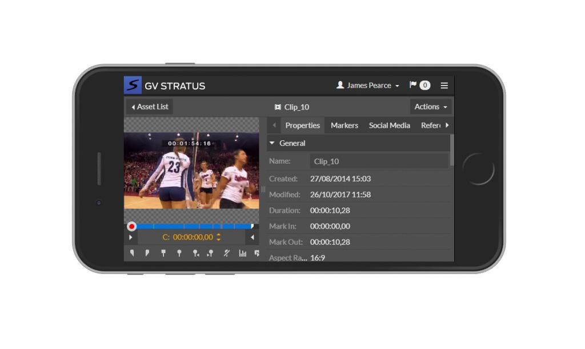The height and width of the screenshot is (349, 585).
Task: Click the marker pin with right arrow
Action: [x=210, y=253]
